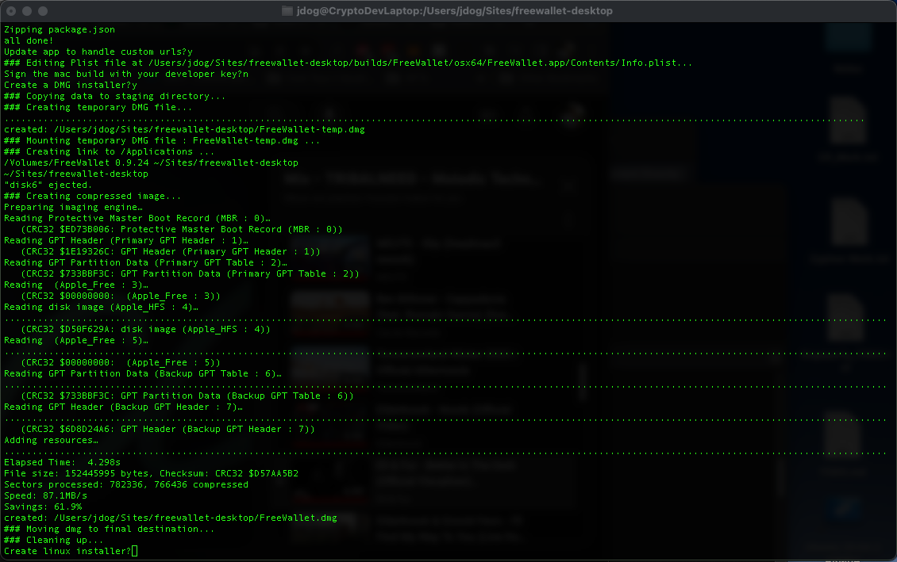Click 'CRC32 $00000000: (Apple_Free : 3)' line
897x562 pixels.
(x=121, y=296)
